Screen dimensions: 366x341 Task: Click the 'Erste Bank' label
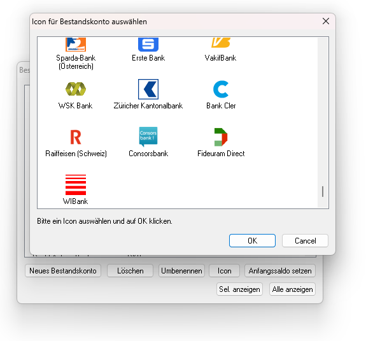[148, 58]
